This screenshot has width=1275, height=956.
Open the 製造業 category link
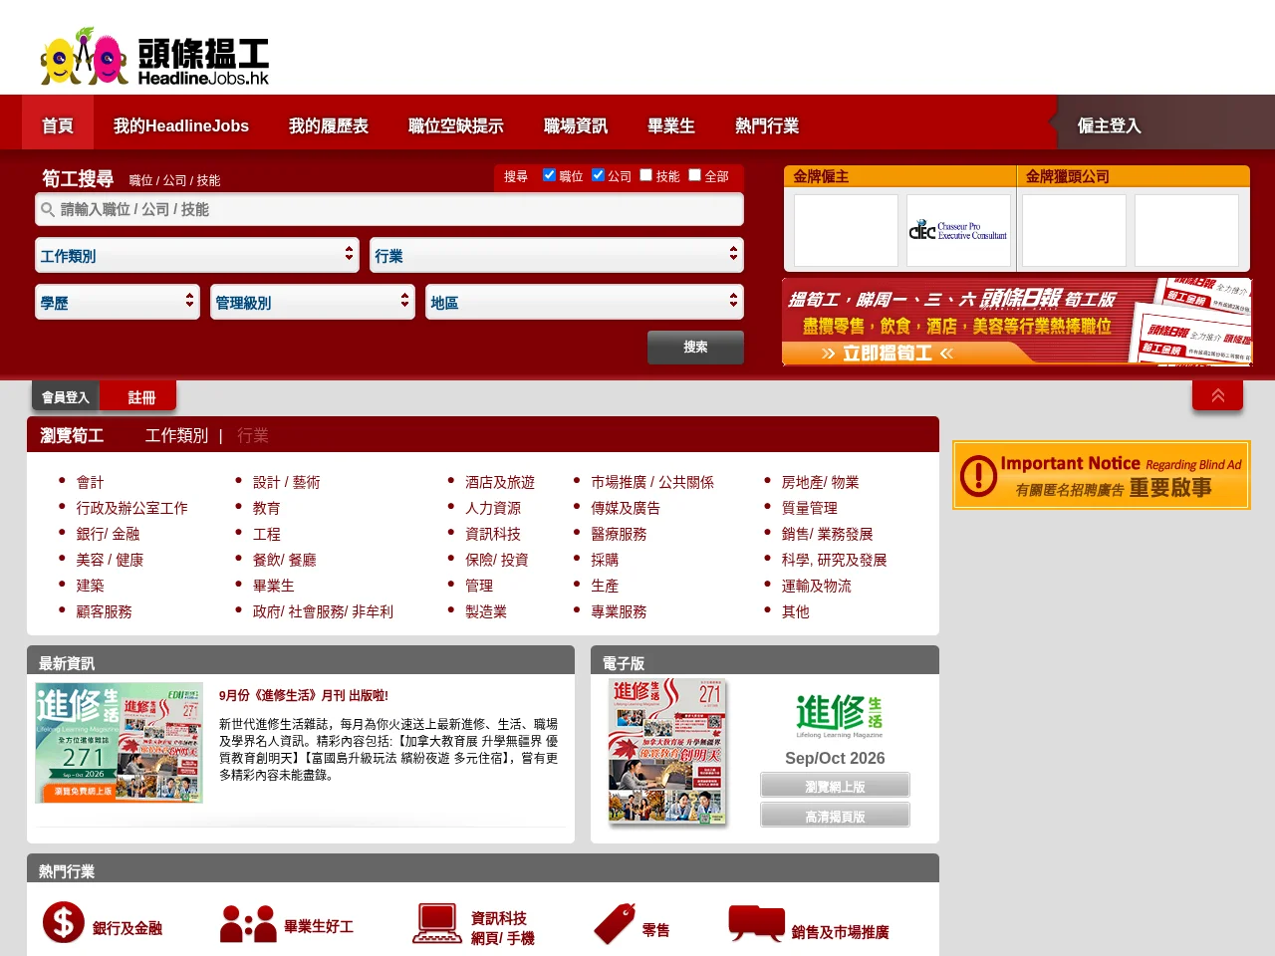(x=486, y=611)
